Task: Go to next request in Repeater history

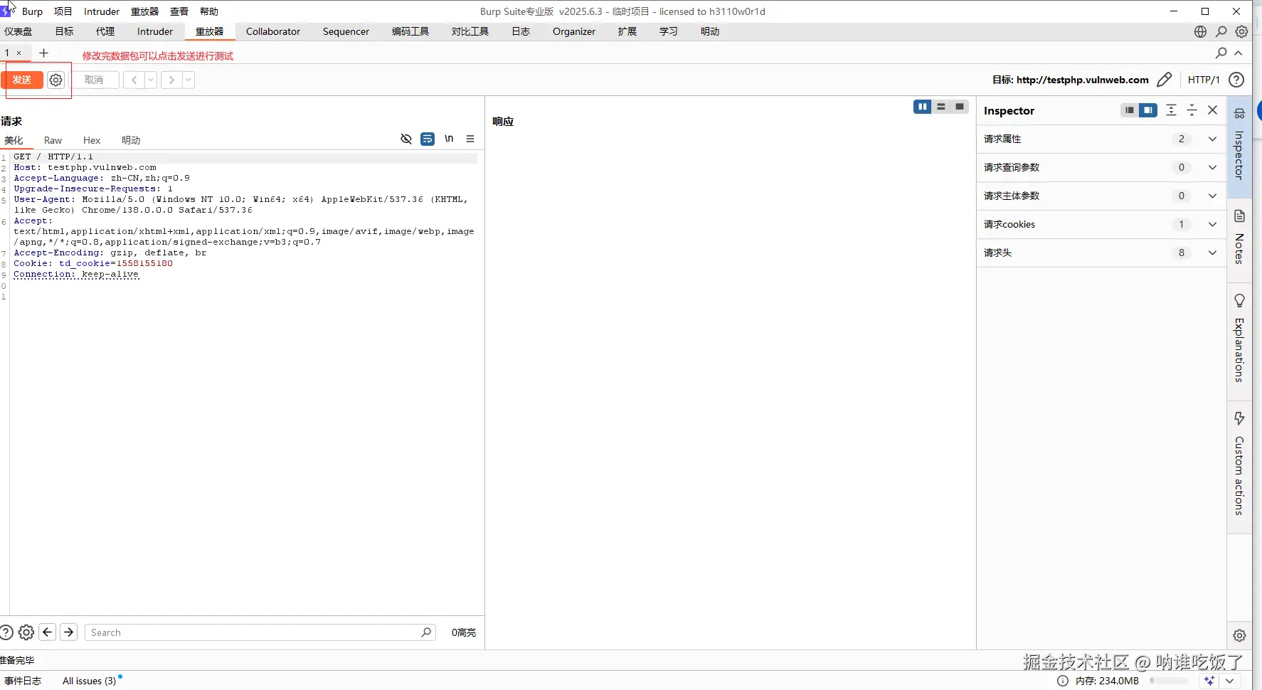Action: coord(171,80)
